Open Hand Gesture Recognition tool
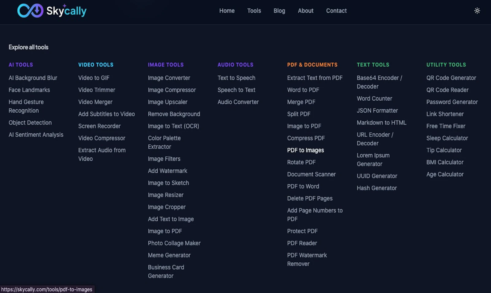 click(x=26, y=106)
